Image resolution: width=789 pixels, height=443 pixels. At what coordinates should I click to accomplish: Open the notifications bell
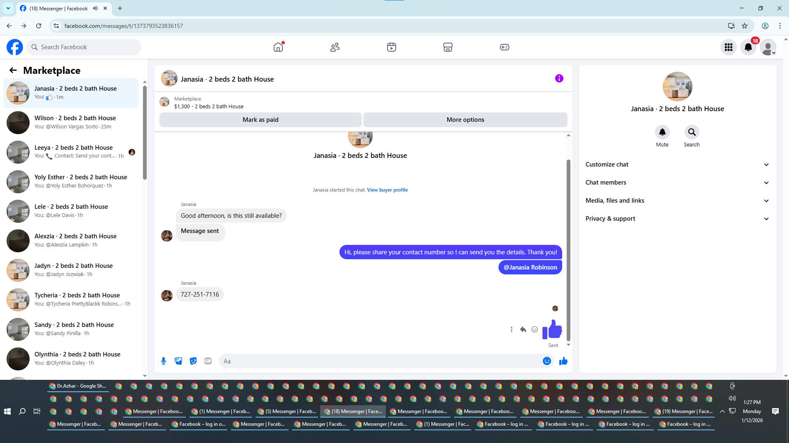click(748, 47)
